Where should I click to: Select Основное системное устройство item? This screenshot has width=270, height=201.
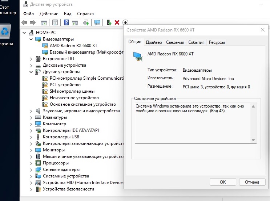point(83,104)
